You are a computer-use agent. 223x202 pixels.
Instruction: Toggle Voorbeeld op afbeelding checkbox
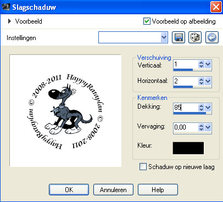147,21
